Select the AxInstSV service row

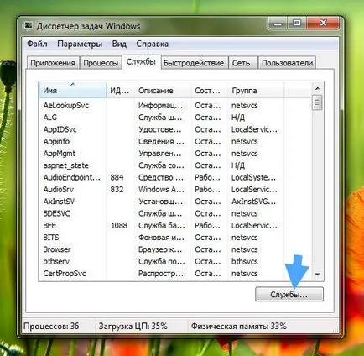[174, 202]
